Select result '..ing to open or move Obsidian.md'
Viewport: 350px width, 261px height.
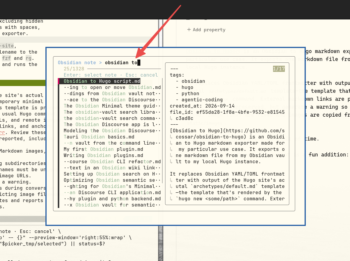(112, 87)
